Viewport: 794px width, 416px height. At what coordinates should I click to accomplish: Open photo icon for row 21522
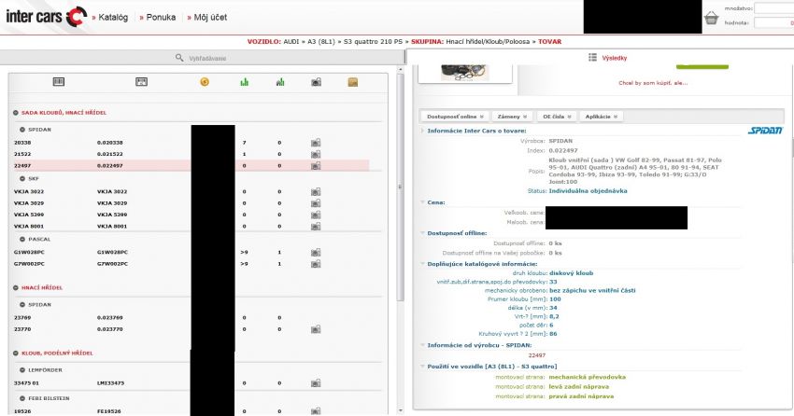[x=316, y=154]
